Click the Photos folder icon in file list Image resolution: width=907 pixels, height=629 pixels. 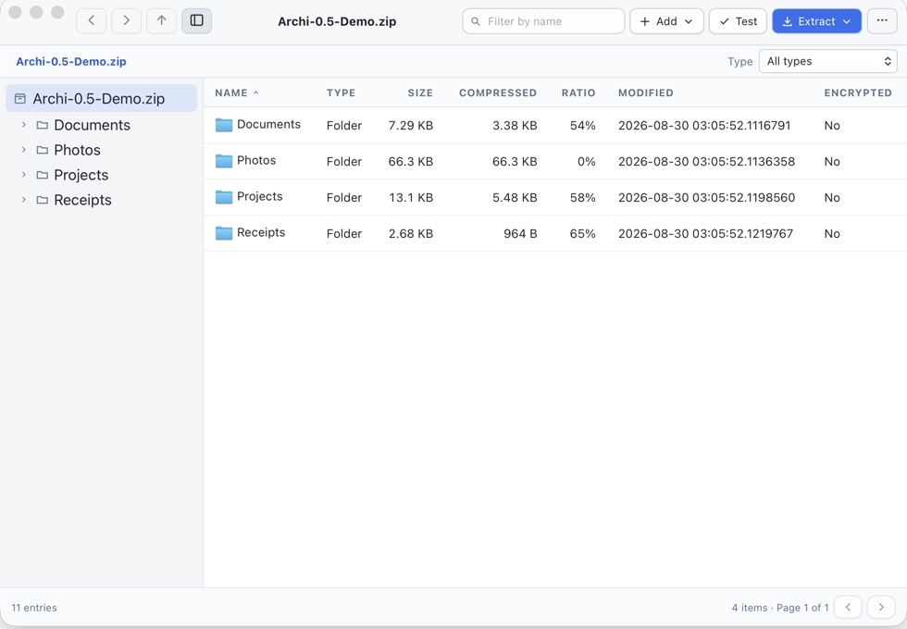pos(224,161)
